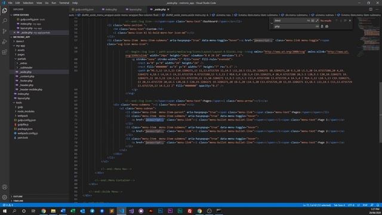
Task: Open the Extensions view
Action: (x=4, y=52)
